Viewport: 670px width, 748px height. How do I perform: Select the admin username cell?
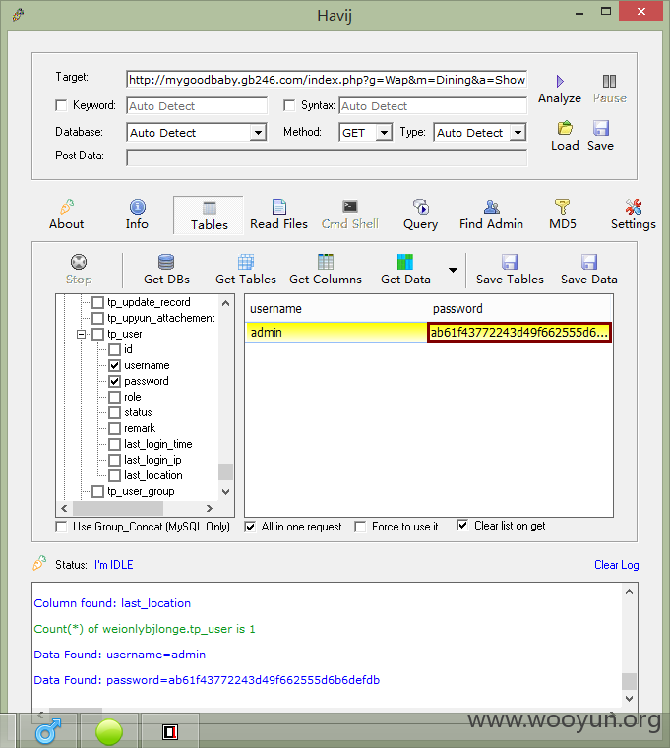pyautogui.click(x=336, y=332)
